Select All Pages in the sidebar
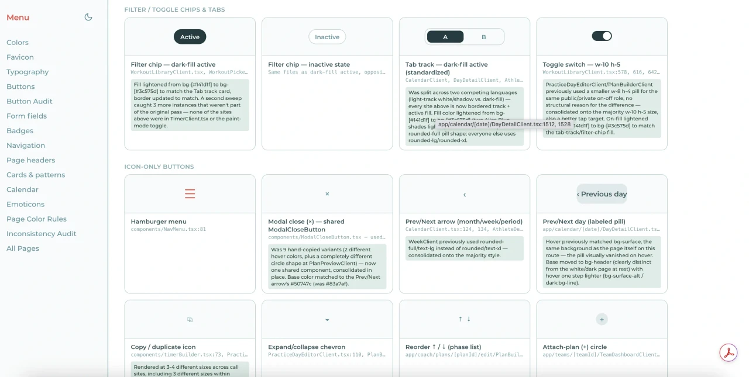 click(23, 248)
